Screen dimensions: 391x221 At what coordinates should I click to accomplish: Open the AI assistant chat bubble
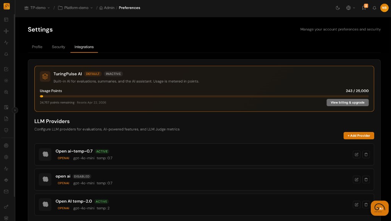click(379, 208)
